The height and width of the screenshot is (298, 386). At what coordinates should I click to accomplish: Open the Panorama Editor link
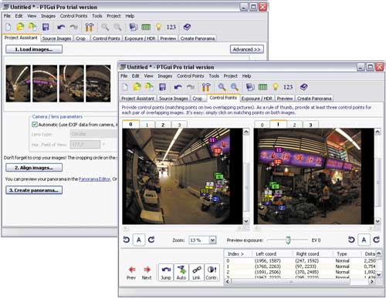coord(94,179)
